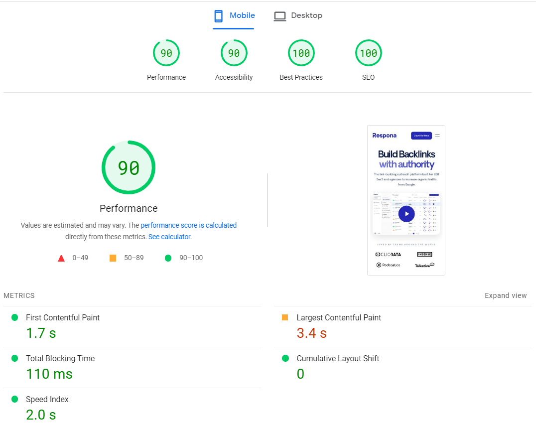Click the See calculator link

coord(169,237)
